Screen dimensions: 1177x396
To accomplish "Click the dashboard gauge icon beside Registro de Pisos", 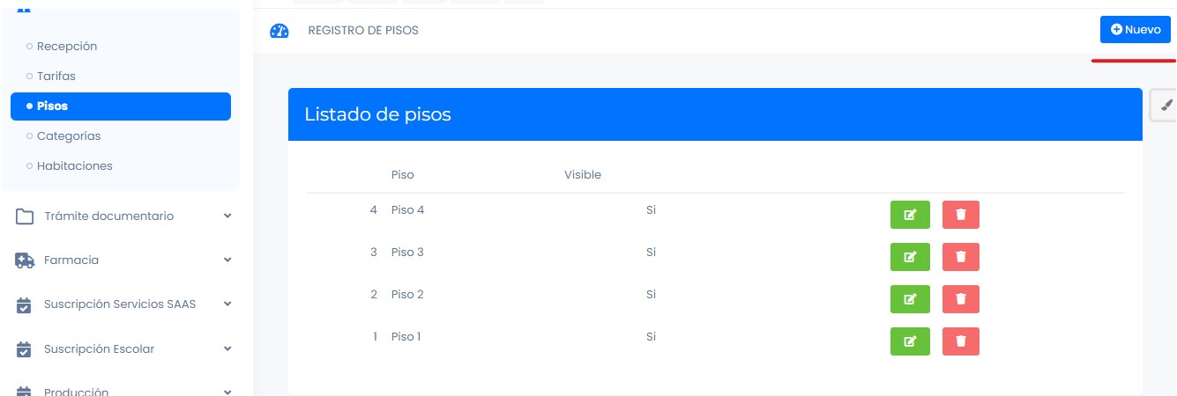I will [279, 31].
